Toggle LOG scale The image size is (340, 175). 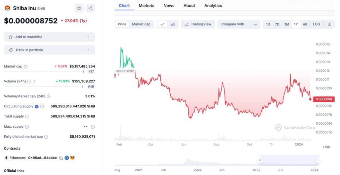pyautogui.click(x=316, y=24)
